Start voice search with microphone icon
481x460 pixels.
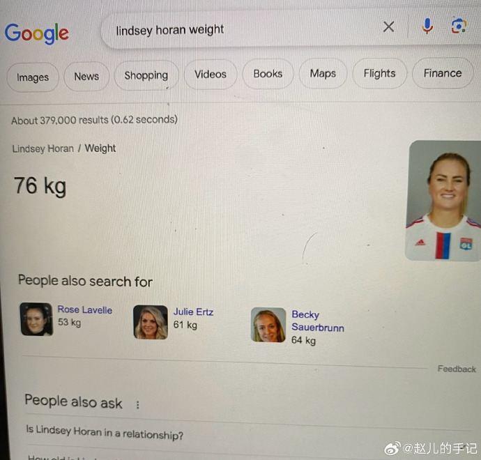tap(427, 26)
